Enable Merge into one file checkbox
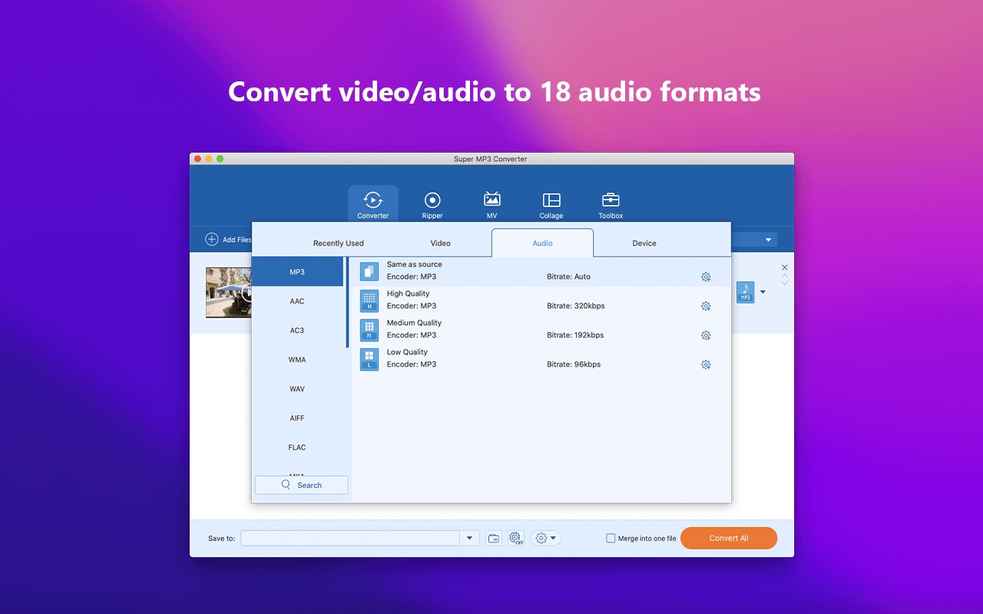This screenshot has height=614, width=983. coord(611,539)
